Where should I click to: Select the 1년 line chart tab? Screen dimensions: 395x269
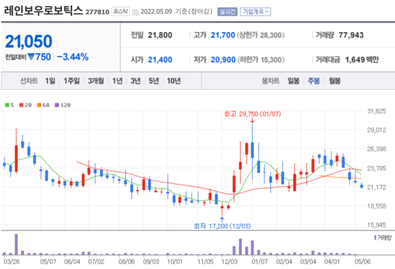tap(117, 81)
